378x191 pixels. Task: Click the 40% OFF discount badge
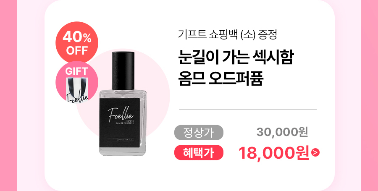77,43
